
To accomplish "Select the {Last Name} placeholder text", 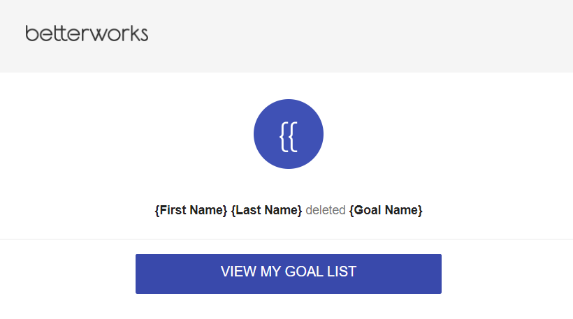I will tap(267, 210).
